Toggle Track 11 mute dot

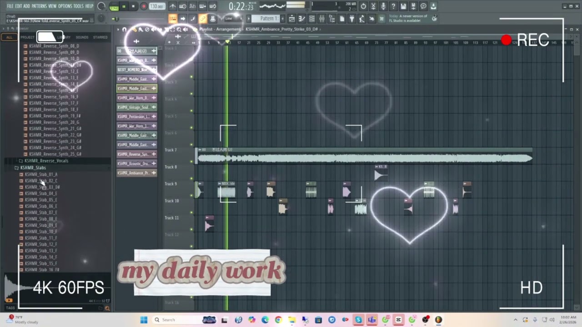click(x=191, y=229)
